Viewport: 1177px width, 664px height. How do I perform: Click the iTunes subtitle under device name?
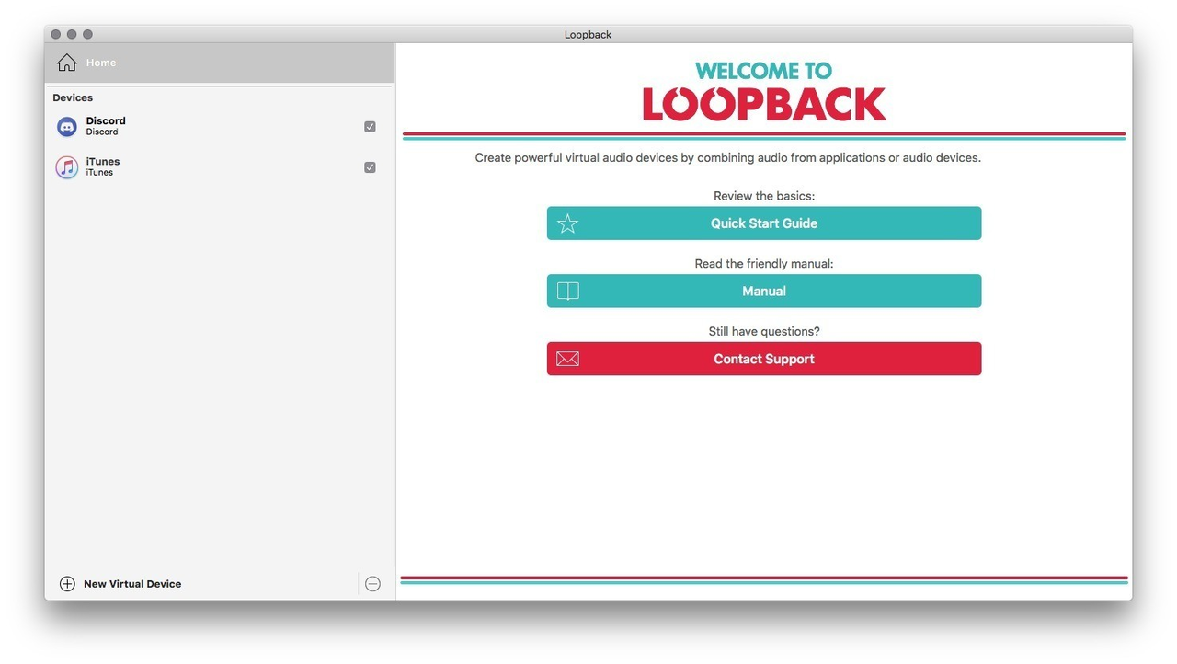click(x=99, y=173)
